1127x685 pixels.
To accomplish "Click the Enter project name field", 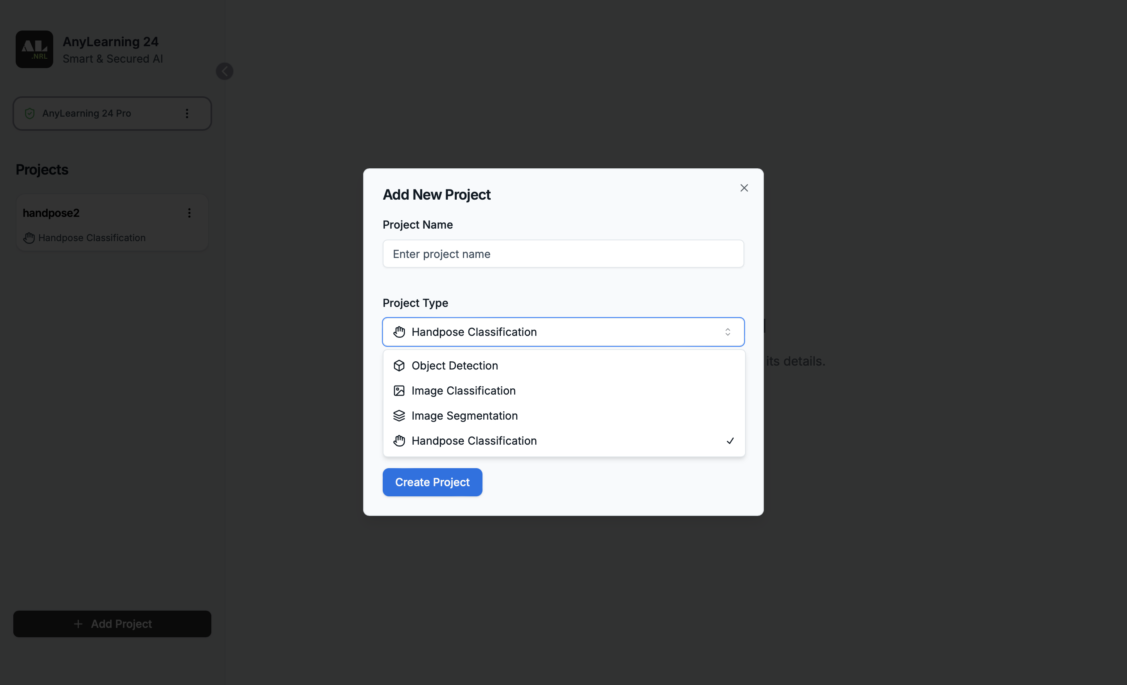I will 563,254.
